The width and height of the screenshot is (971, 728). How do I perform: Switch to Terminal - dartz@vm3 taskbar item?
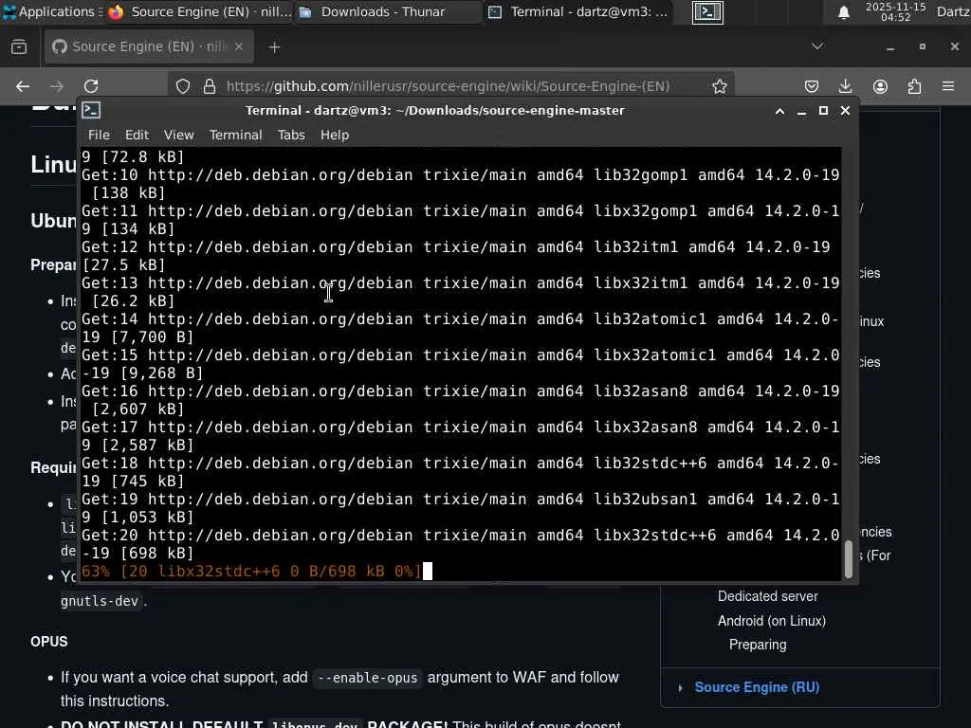[x=577, y=11]
